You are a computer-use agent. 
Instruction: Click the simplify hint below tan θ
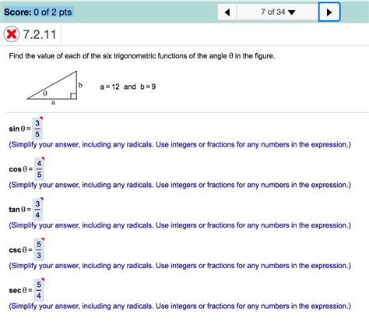[180, 225]
